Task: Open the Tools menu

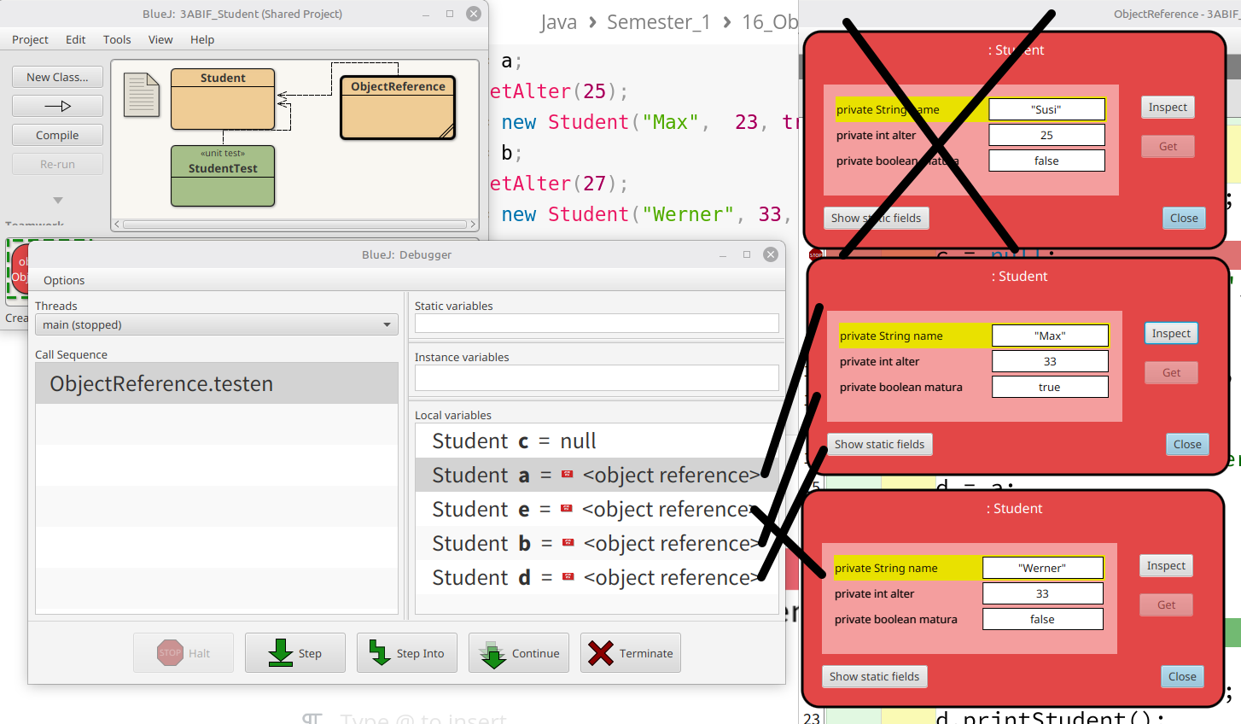Action: pos(117,39)
